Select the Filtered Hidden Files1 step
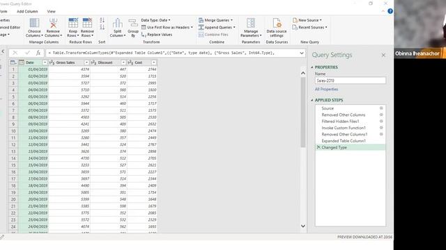The height and width of the screenshot is (250, 446). tap(340, 122)
